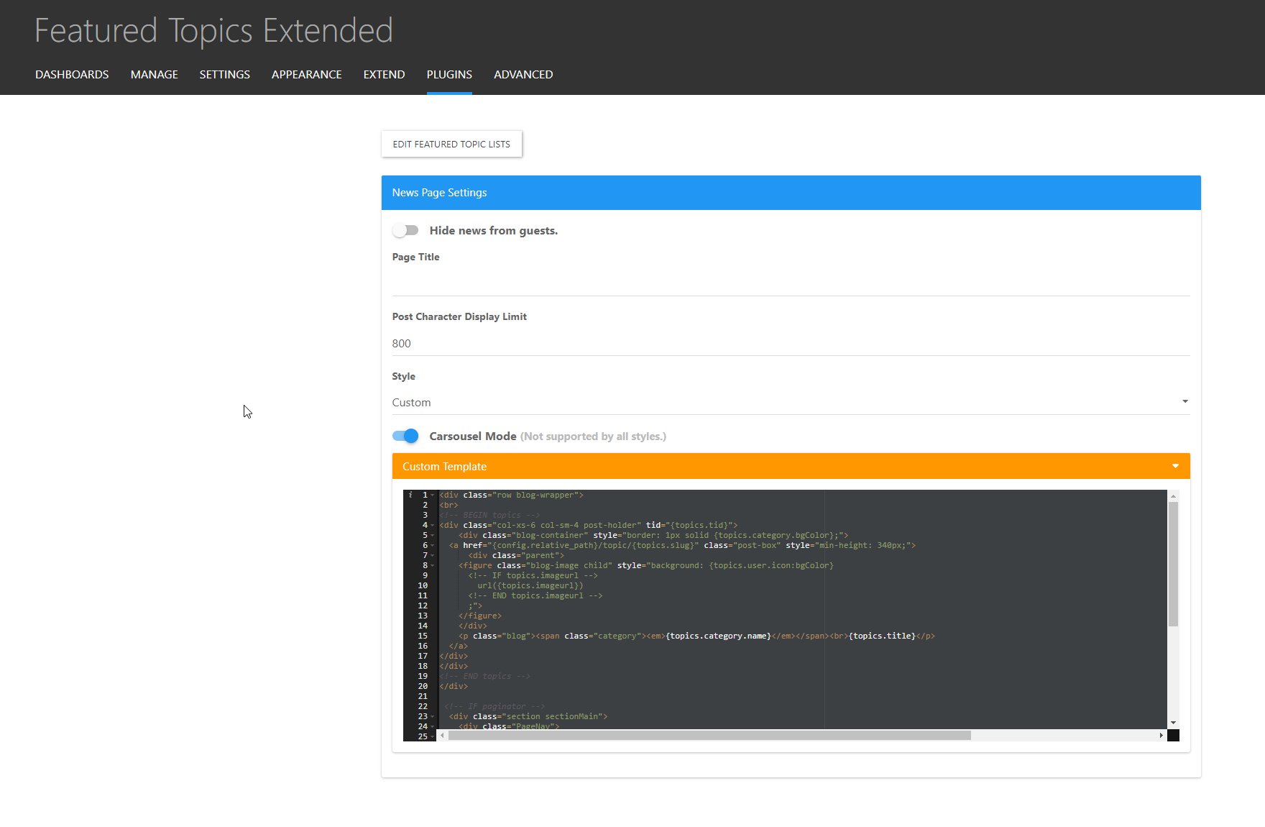Click the info annotation icon on line 1
1265x827 pixels.
[410, 495]
